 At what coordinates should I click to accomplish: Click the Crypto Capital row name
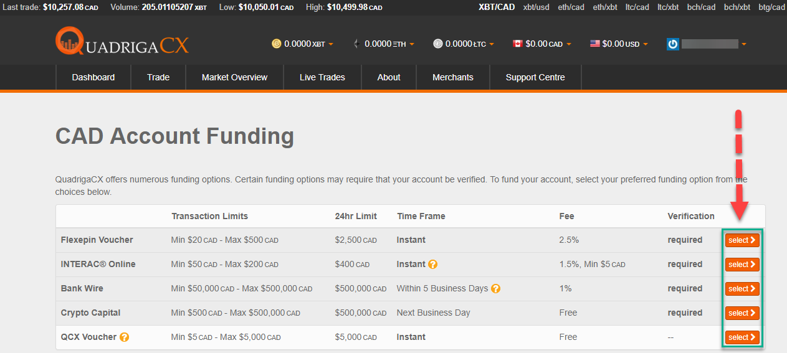point(91,313)
